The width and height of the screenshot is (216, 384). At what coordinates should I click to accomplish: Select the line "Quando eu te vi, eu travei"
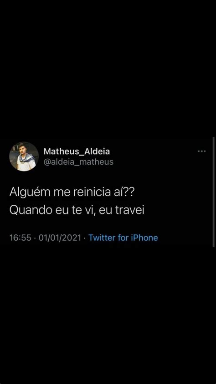(x=77, y=211)
